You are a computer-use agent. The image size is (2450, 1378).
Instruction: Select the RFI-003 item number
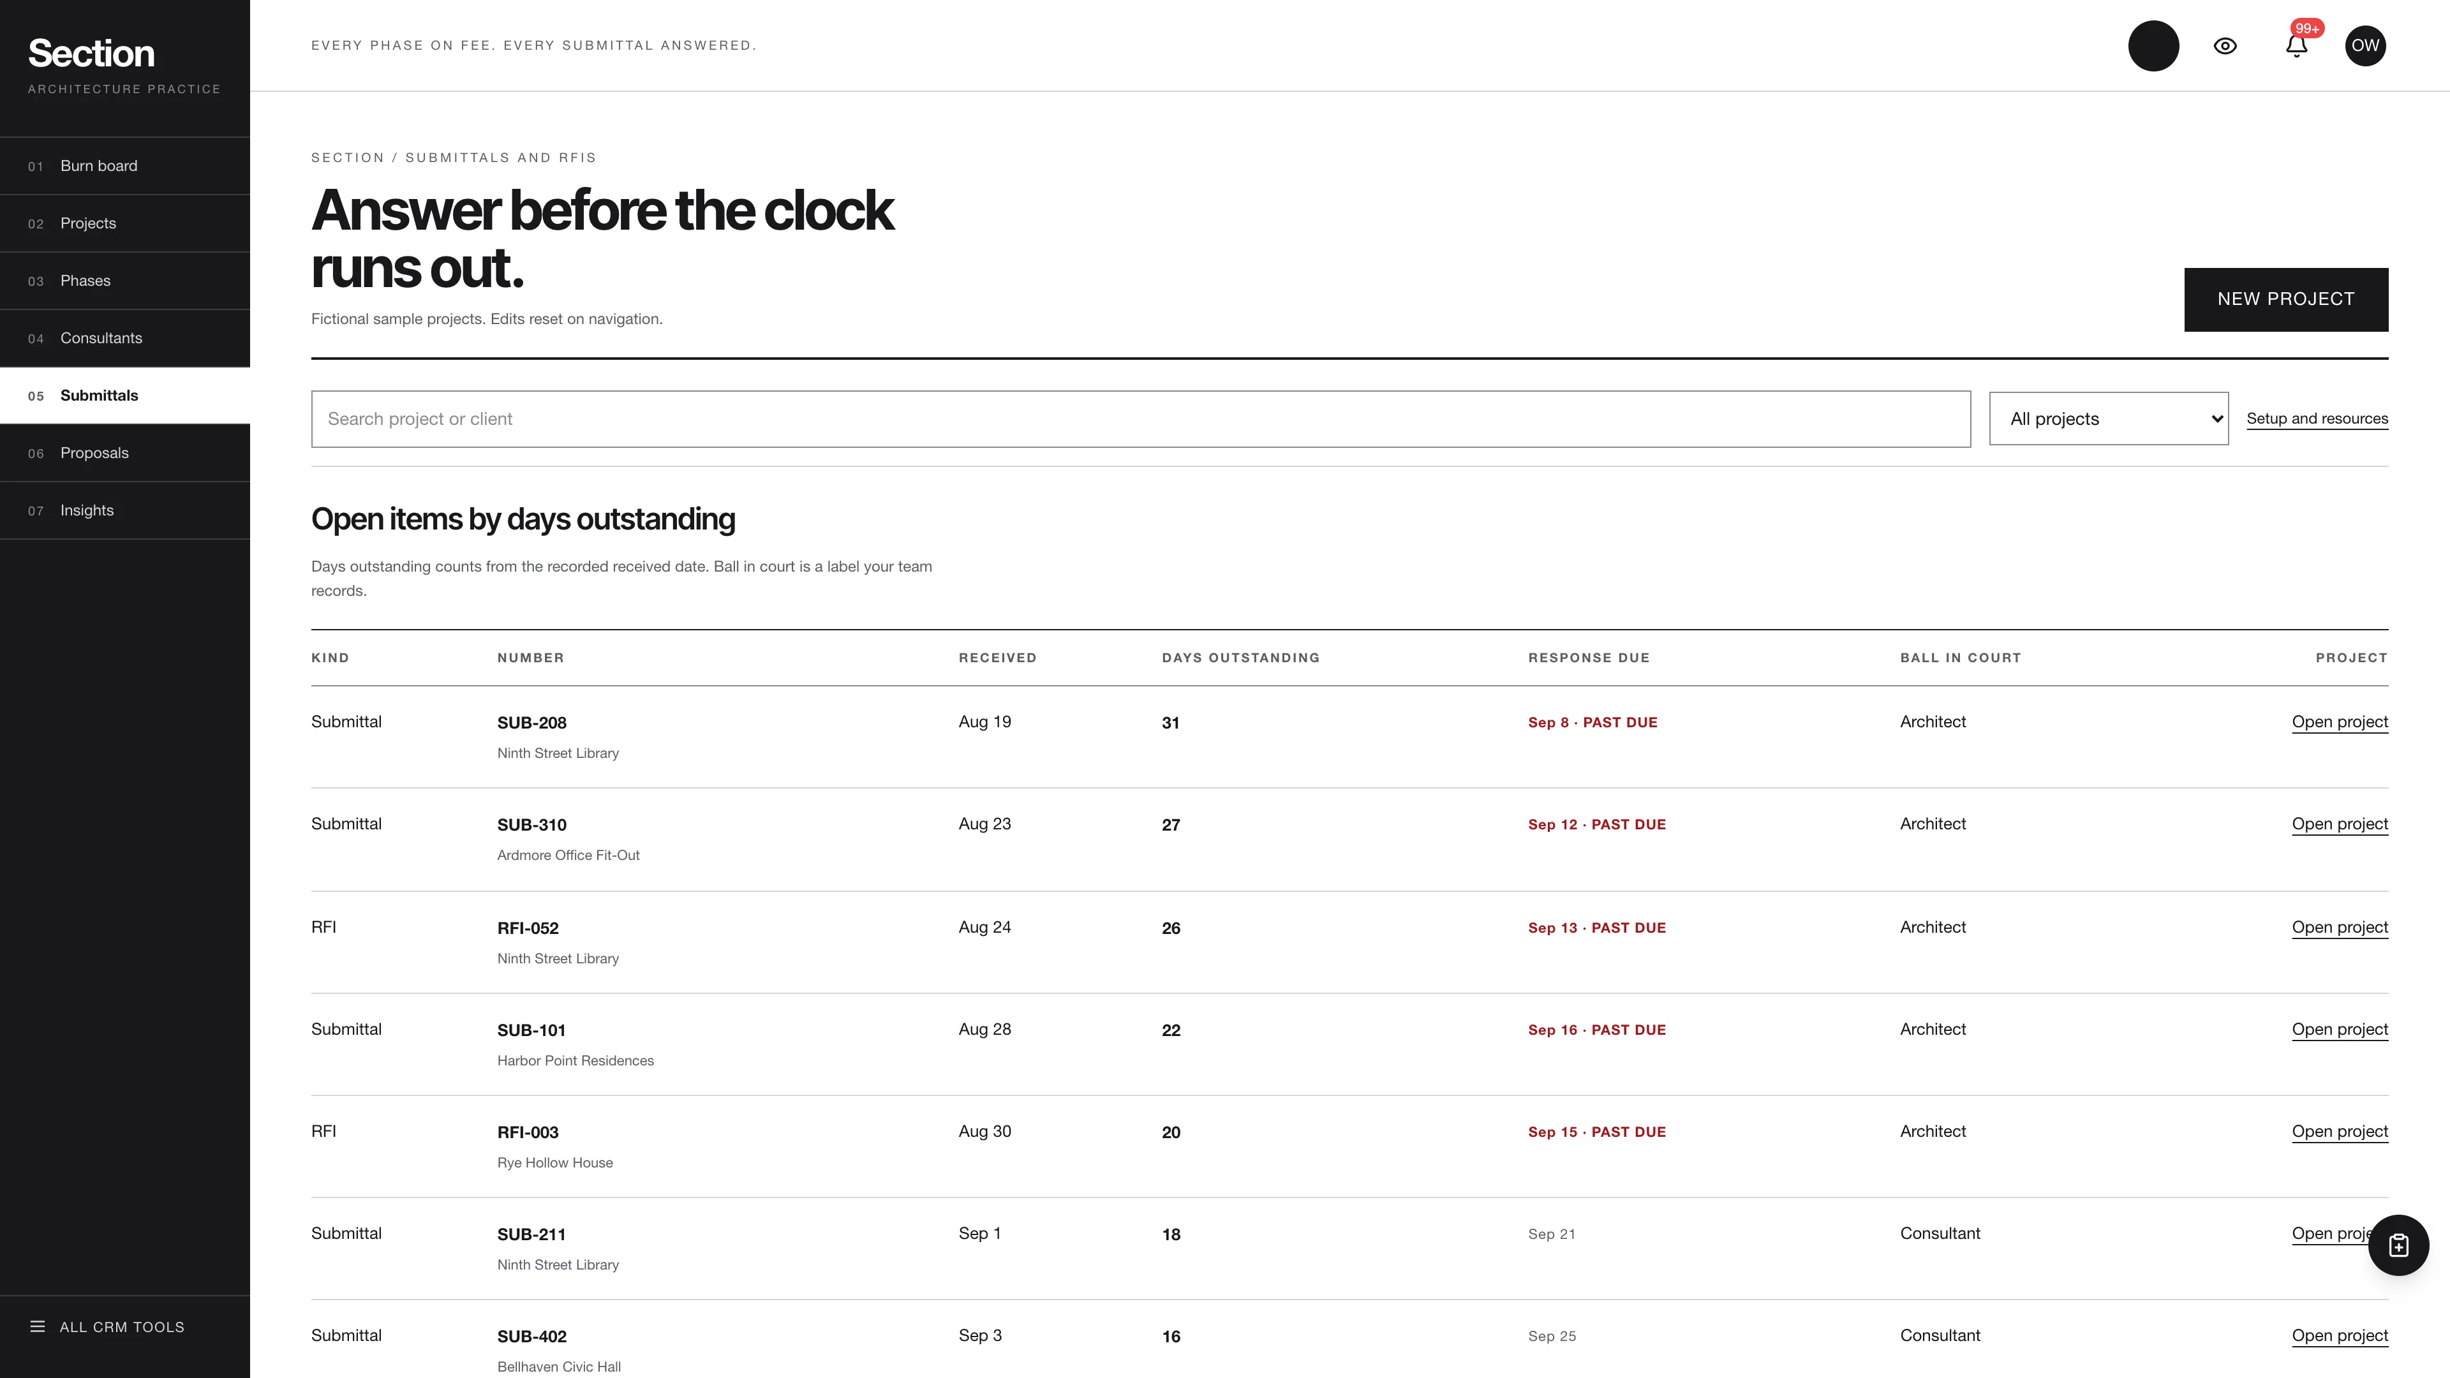pyautogui.click(x=528, y=1132)
